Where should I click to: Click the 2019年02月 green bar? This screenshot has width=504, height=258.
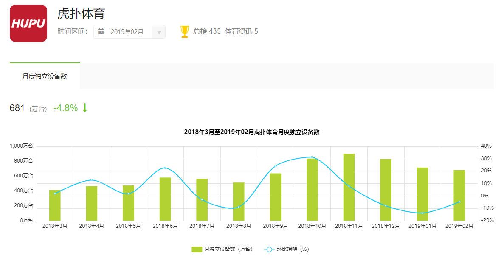[x=459, y=195]
